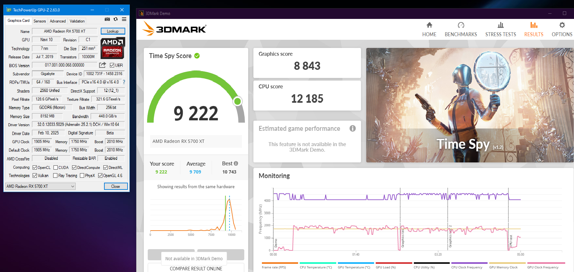Click the RESULTS text label
574x272 pixels.
pos(534,34)
